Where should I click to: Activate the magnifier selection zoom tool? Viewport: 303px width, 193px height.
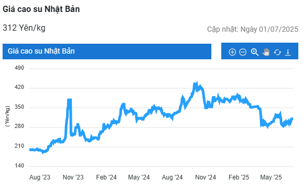(255, 52)
